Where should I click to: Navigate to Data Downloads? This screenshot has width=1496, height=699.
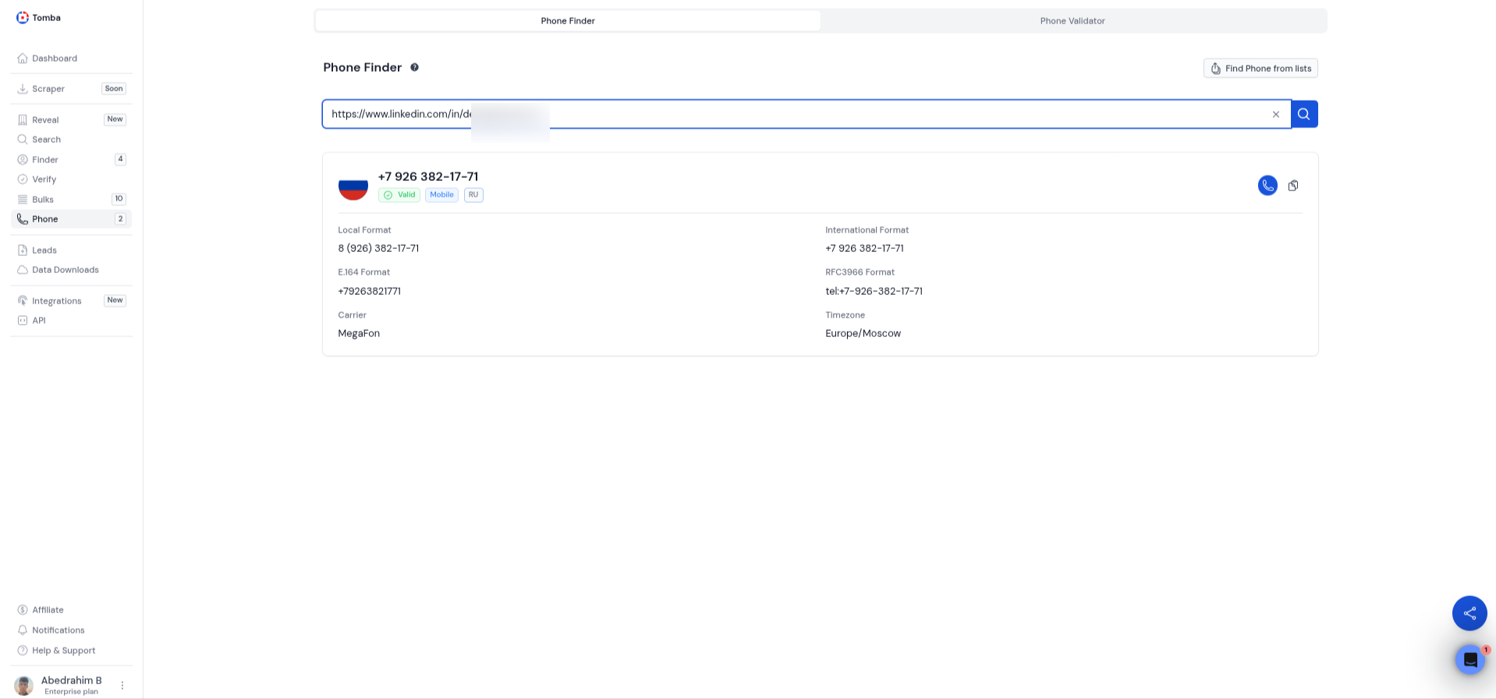66,270
